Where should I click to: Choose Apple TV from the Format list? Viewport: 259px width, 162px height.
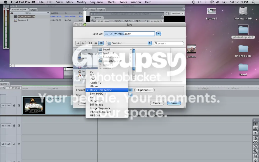click(107, 83)
